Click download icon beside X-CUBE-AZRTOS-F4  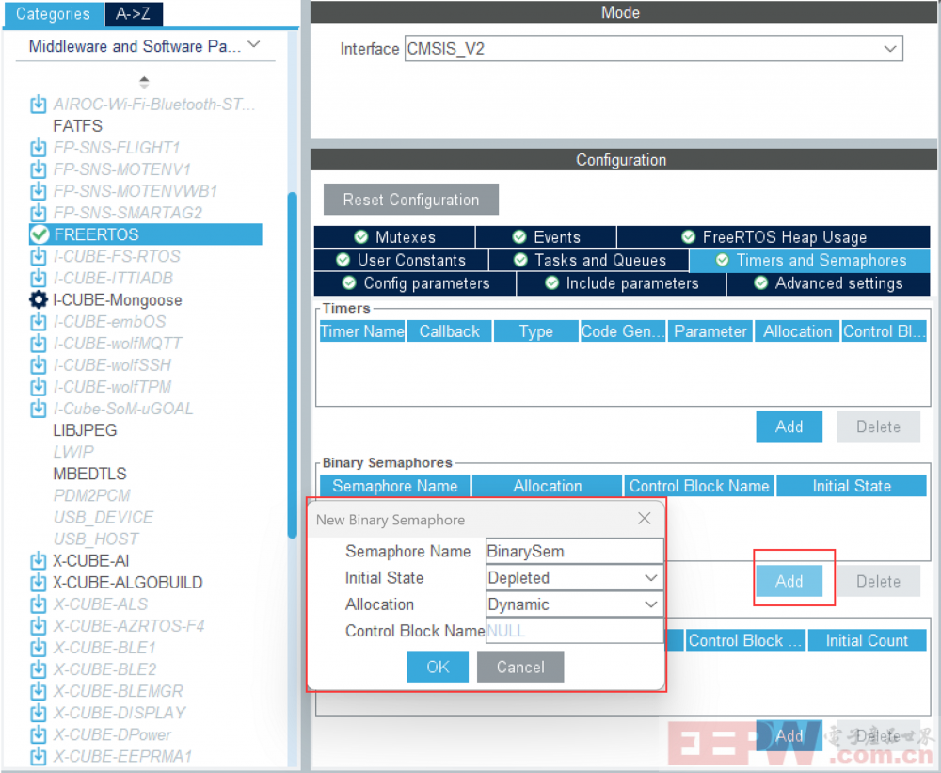click(38, 626)
